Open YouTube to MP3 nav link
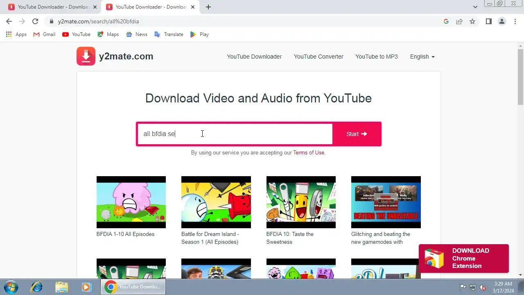 click(x=377, y=57)
